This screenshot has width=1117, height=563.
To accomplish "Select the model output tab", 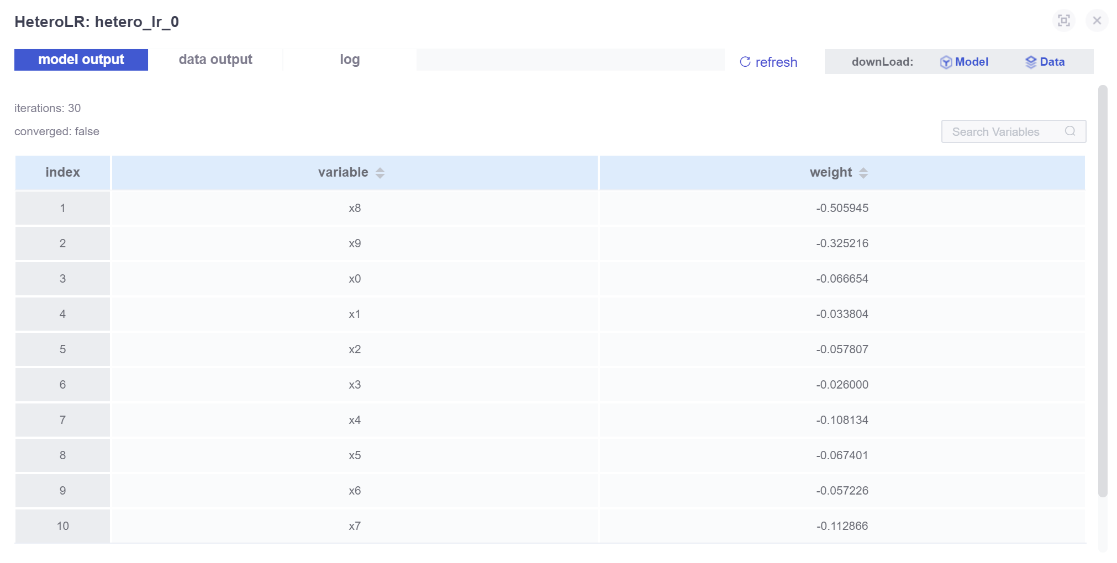I will point(81,60).
